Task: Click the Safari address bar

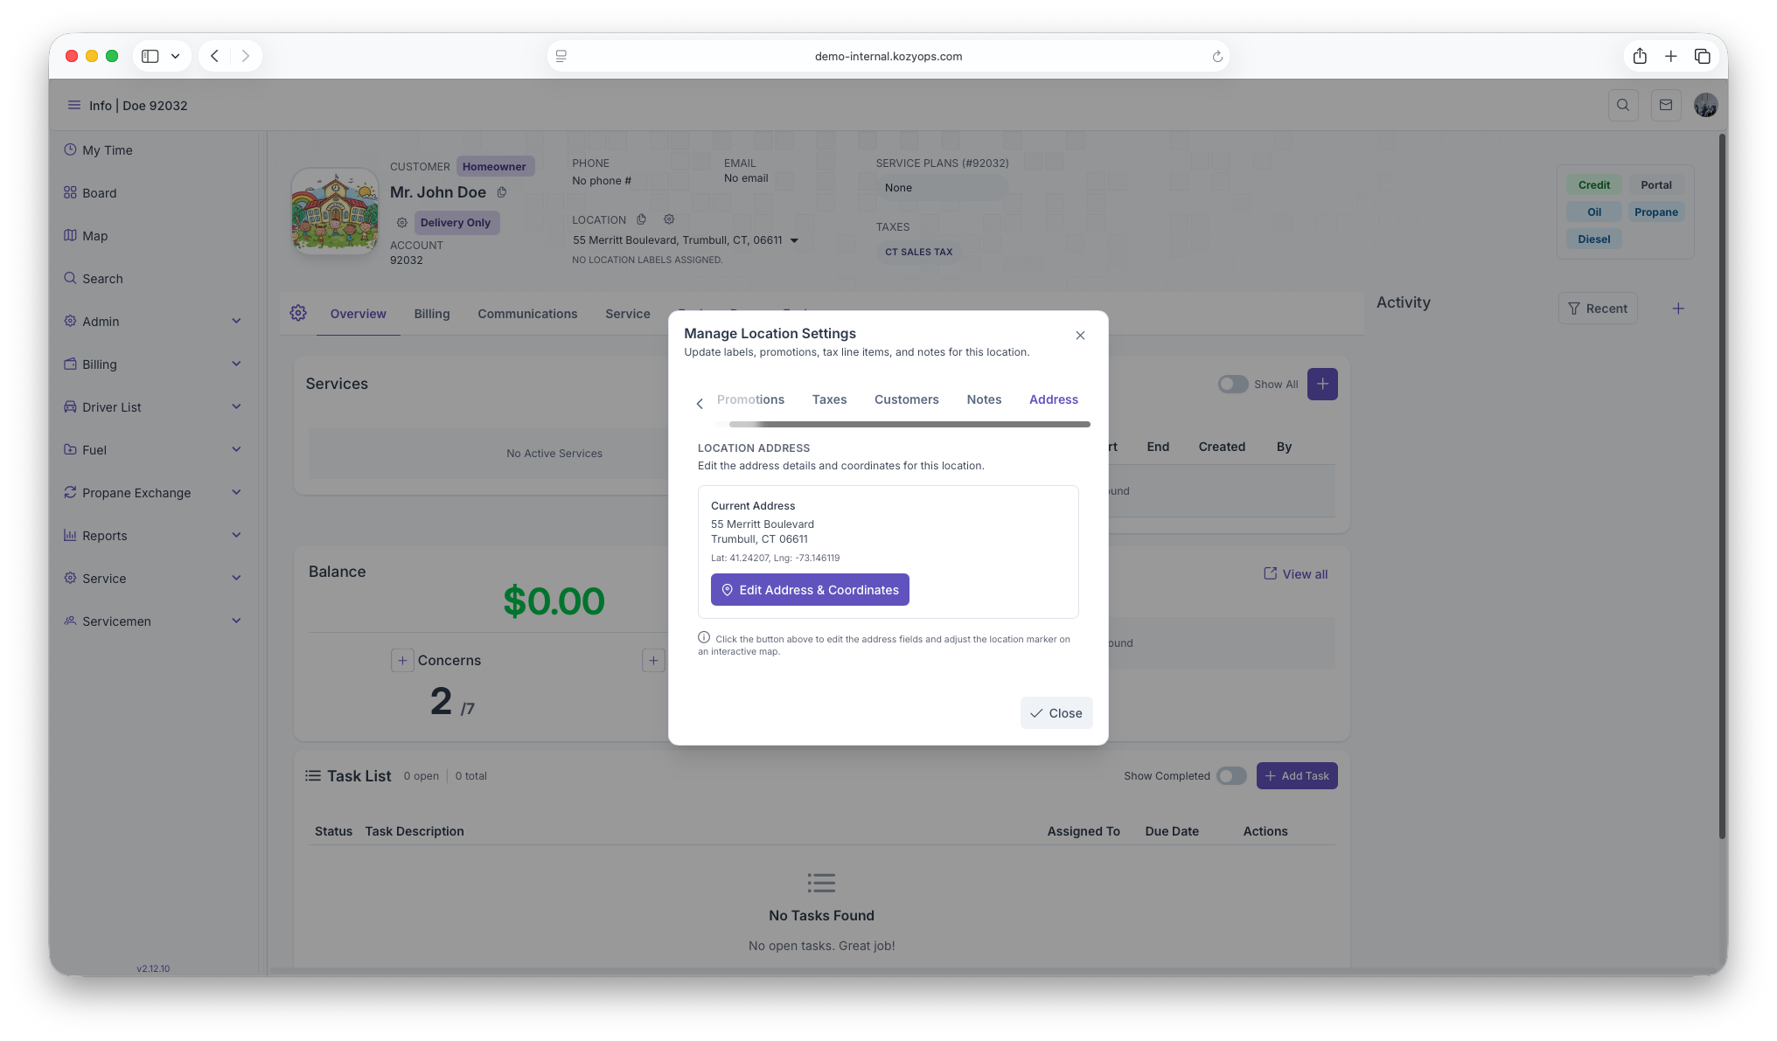Action: click(888, 56)
